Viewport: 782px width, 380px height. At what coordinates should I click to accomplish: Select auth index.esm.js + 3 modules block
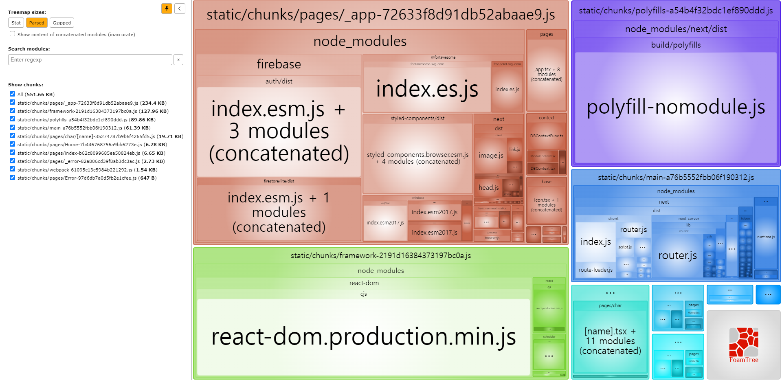point(279,132)
